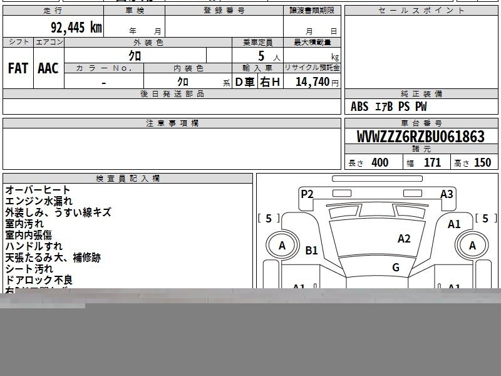Viewport: 501px width, 376px height.
Task: Click the P2 mark on the car diagram
Action: pyautogui.click(x=307, y=194)
